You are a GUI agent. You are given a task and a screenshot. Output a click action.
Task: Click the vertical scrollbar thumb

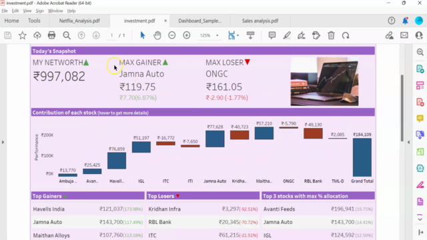point(402,108)
